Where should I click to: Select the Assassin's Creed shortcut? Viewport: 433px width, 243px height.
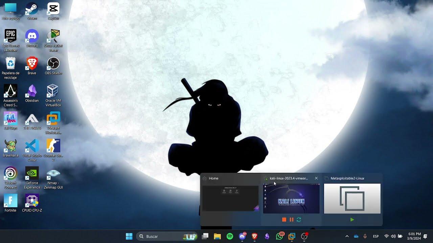[x=10, y=96]
